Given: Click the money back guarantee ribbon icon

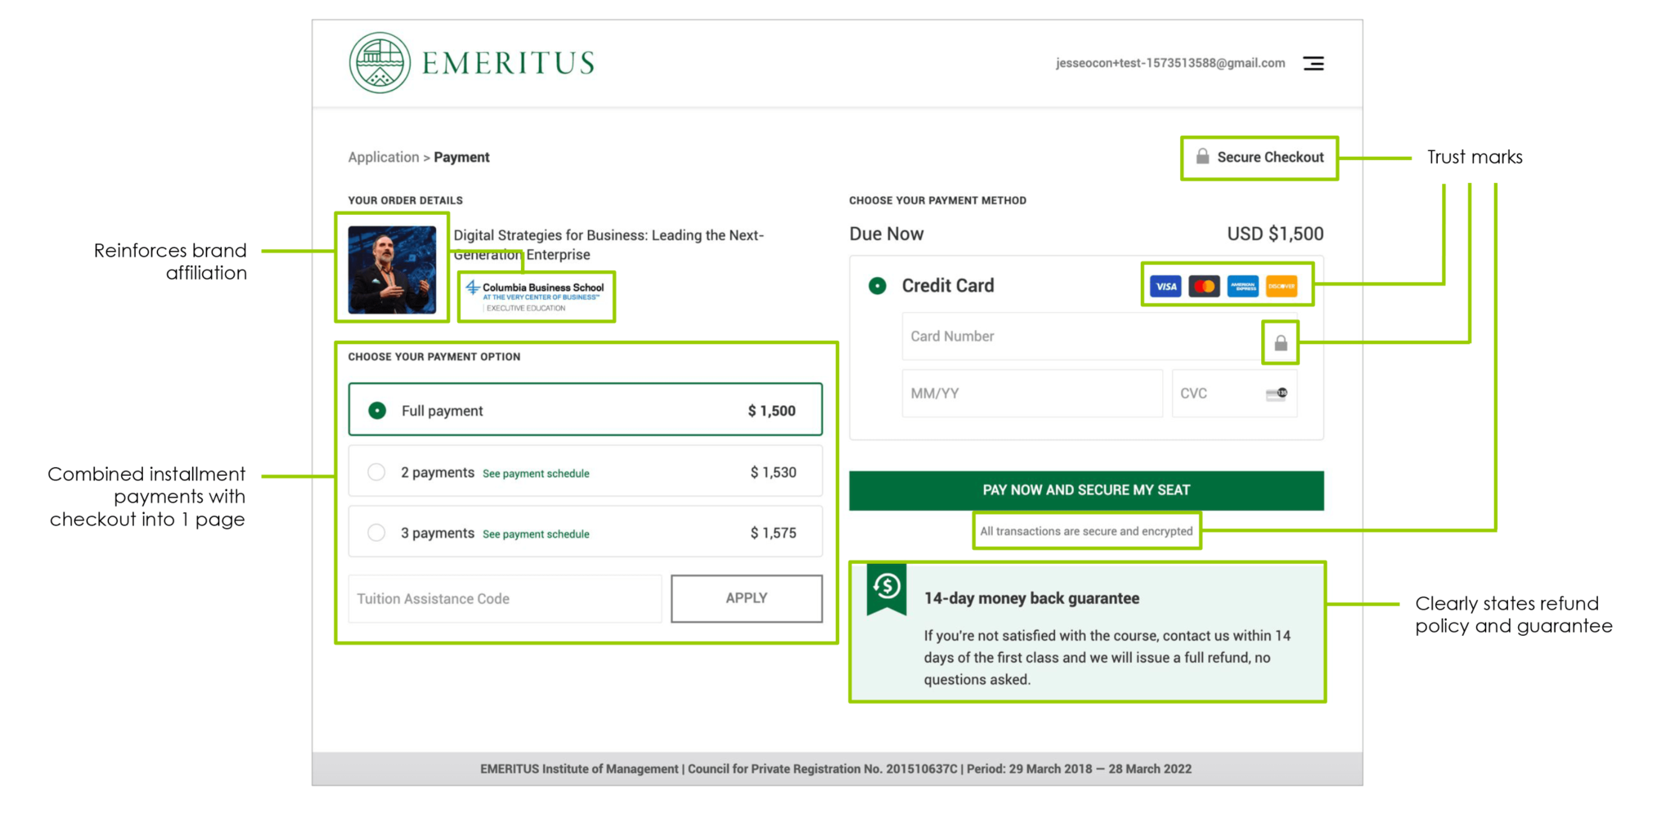Looking at the screenshot, I should (x=887, y=588).
